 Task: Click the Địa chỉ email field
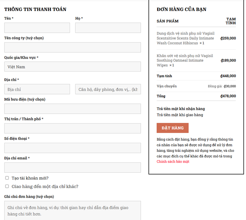coord(73,168)
